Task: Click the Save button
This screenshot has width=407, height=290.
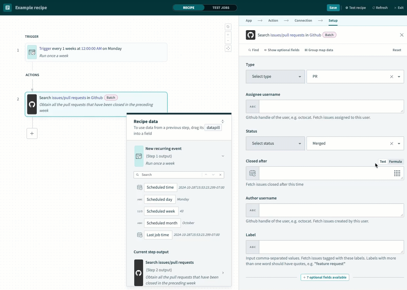Action: (333, 8)
